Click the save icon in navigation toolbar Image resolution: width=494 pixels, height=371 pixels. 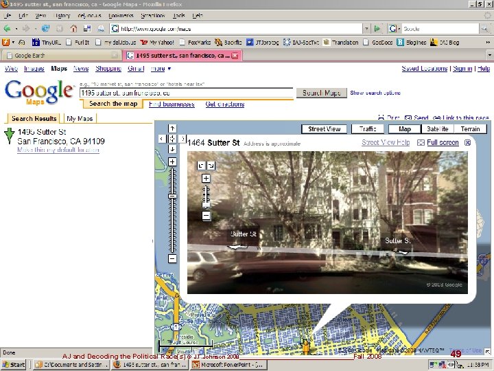point(87,29)
